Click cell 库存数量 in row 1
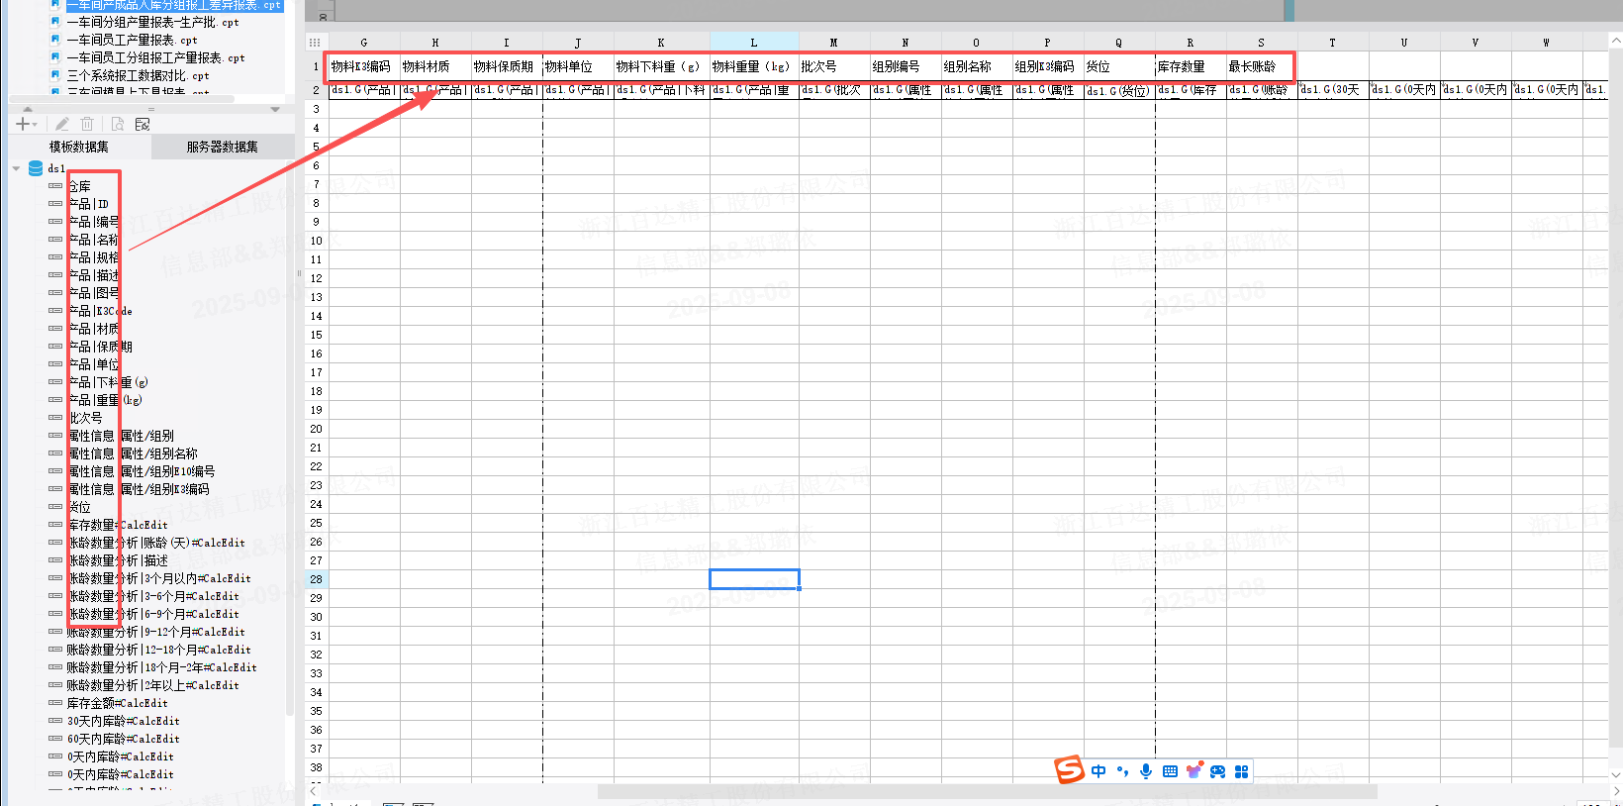This screenshot has height=806, width=1623. point(1191,66)
